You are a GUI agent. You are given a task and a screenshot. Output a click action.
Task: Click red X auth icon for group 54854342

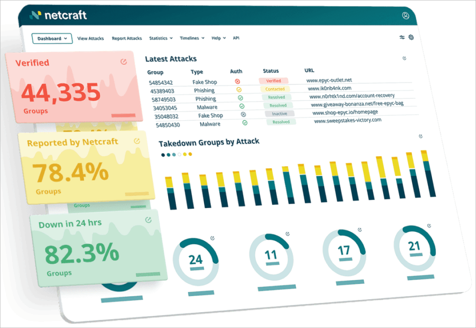coord(238,81)
